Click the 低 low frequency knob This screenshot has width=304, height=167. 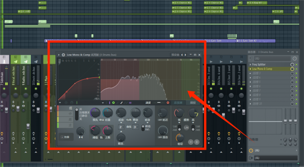(179, 113)
